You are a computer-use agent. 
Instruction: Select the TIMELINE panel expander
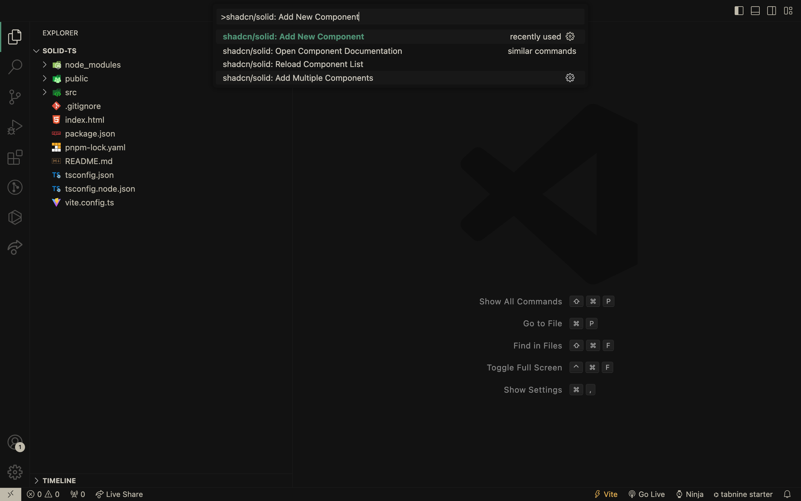click(x=36, y=480)
